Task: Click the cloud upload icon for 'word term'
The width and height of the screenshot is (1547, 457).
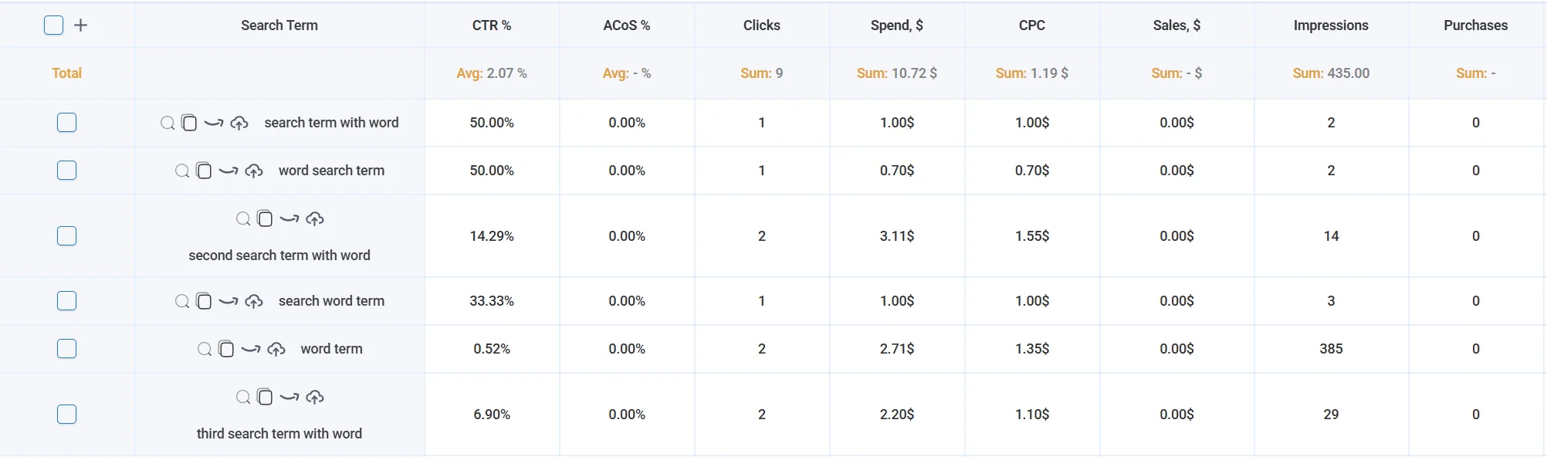Action: coord(276,349)
